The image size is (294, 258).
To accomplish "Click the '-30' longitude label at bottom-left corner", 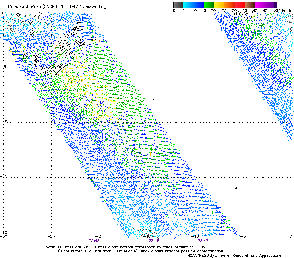I will (4, 236).
